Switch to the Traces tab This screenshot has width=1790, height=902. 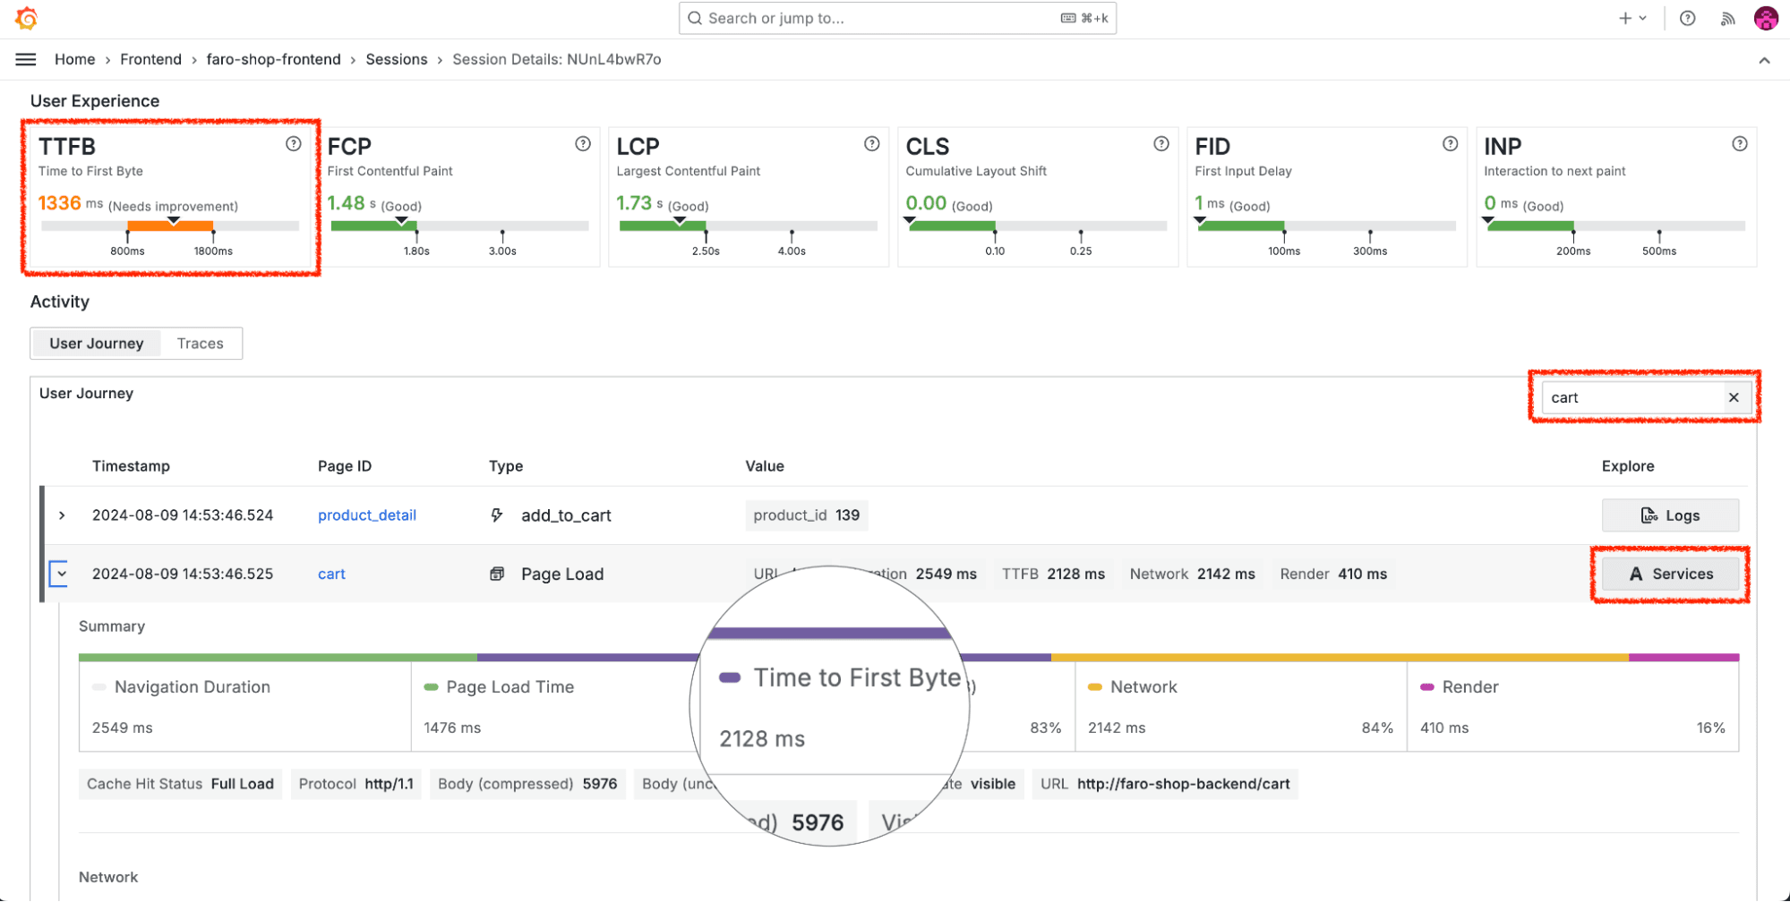click(200, 343)
